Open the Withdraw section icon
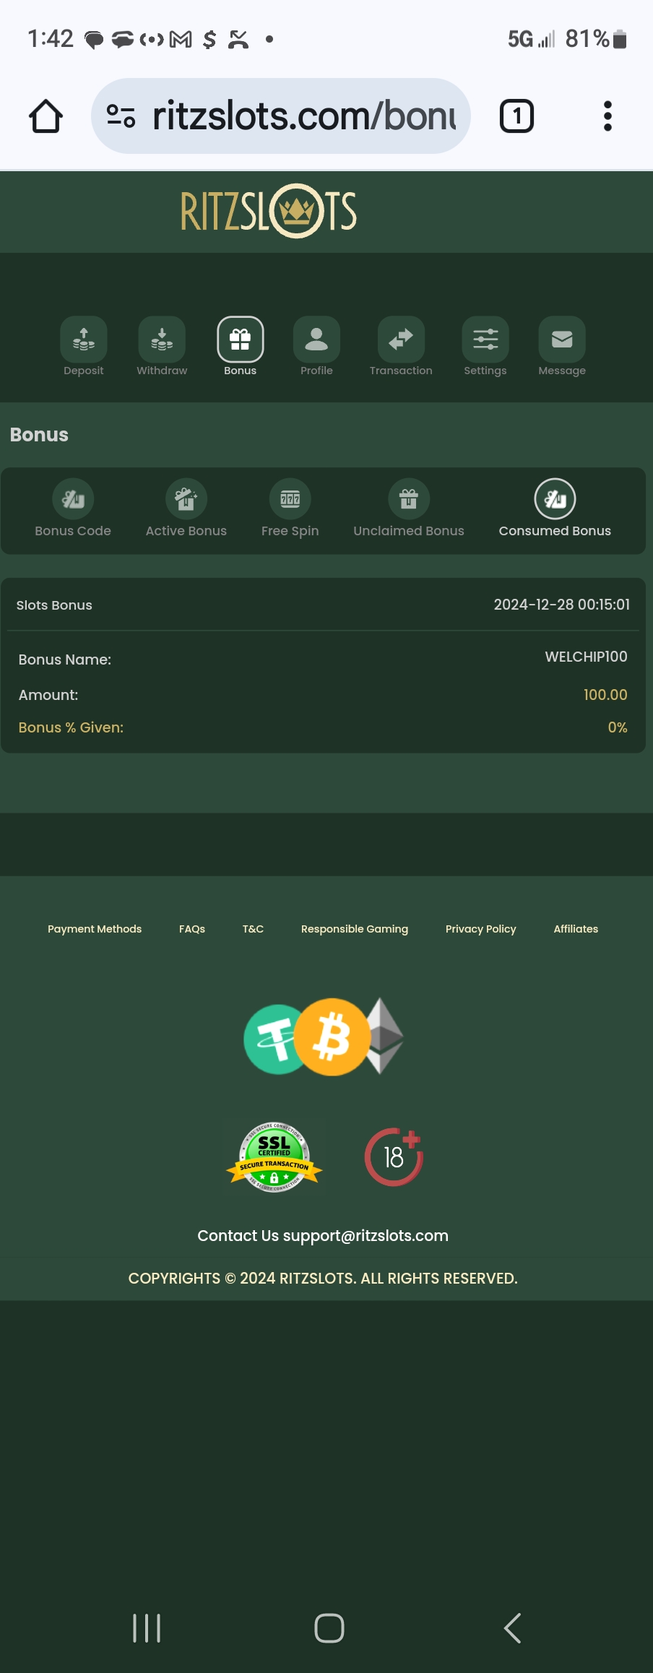This screenshot has width=653, height=1673. tap(162, 340)
